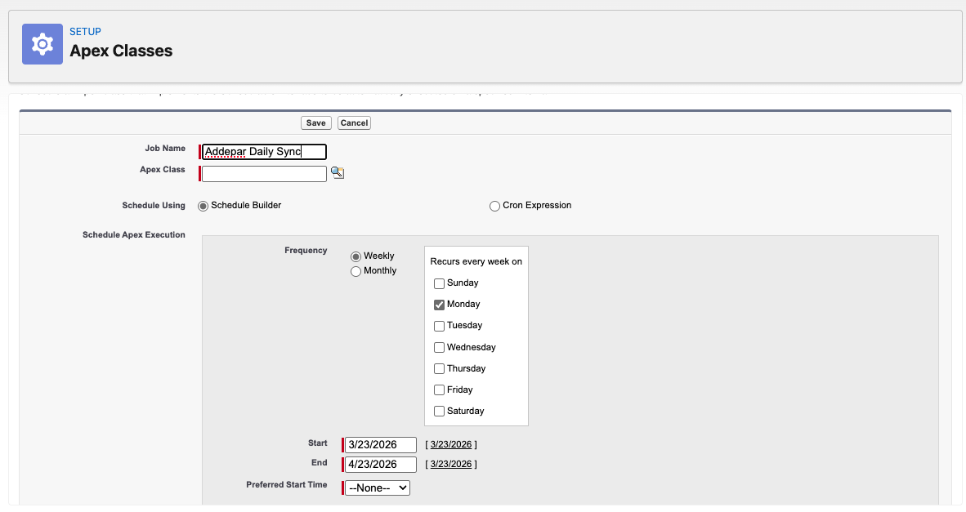The height and width of the screenshot is (512, 966).
Task: Click the 'Recurs every week on' text
Action: click(476, 261)
